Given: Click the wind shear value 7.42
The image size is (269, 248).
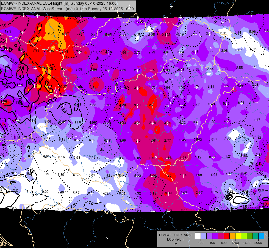Looking at the screenshot, I should tap(259, 155).
